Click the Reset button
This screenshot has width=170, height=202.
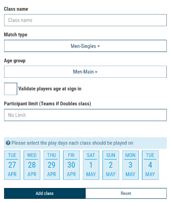click(126, 193)
